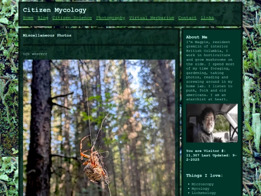Screen dimensions: 261x196
Task: Click the Contact link
Action: point(187,18)
